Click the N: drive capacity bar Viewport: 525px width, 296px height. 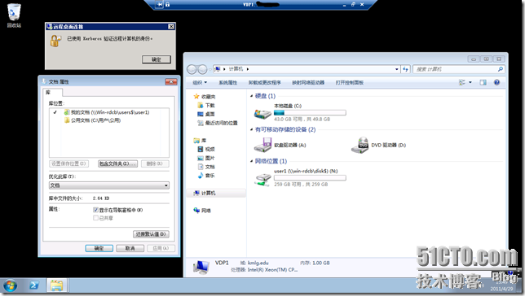pos(310,178)
